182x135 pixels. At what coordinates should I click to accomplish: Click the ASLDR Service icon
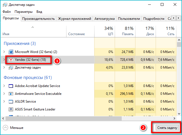point(11,102)
